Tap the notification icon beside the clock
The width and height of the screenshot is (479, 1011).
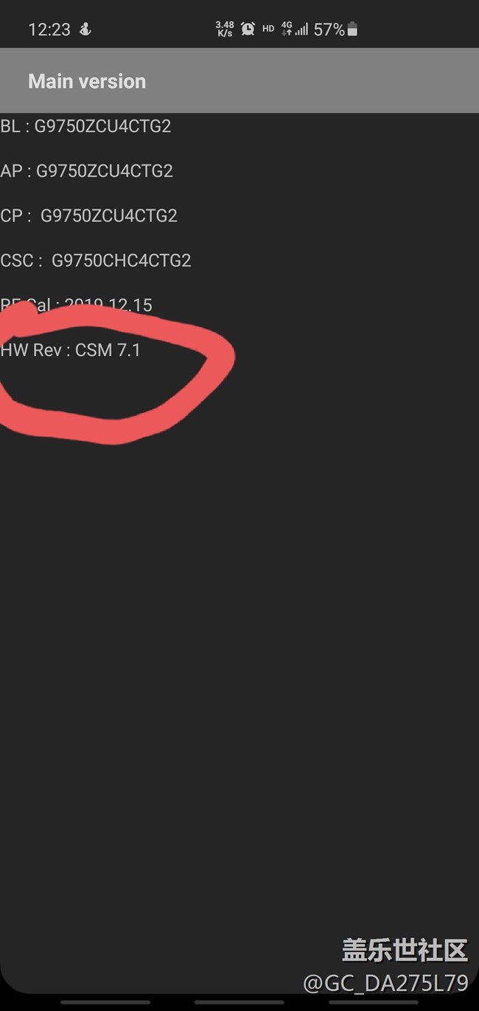click(x=85, y=29)
